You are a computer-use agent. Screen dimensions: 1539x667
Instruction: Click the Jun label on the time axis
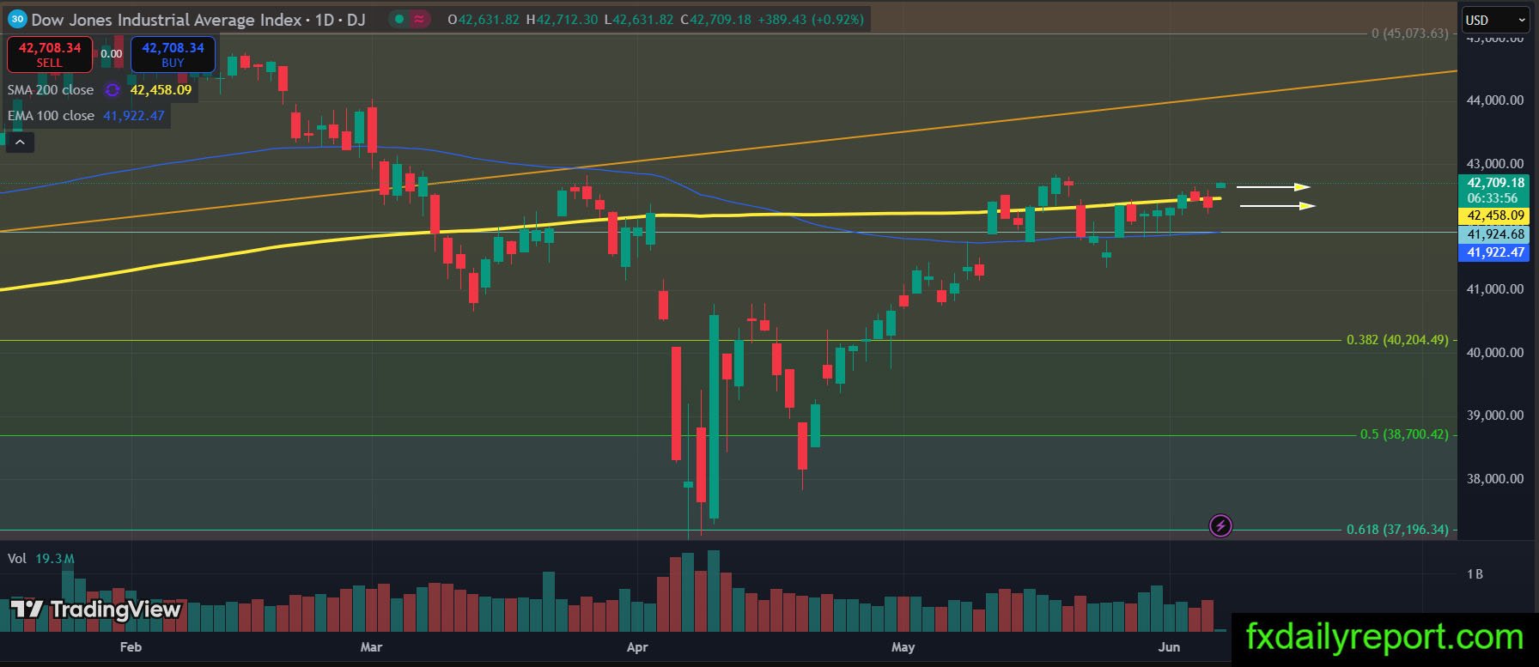(x=1169, y=646)
